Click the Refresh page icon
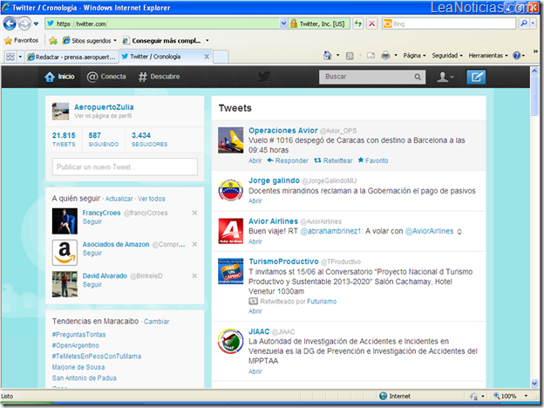This screenshot has height=408, width=544. (357, 24)
